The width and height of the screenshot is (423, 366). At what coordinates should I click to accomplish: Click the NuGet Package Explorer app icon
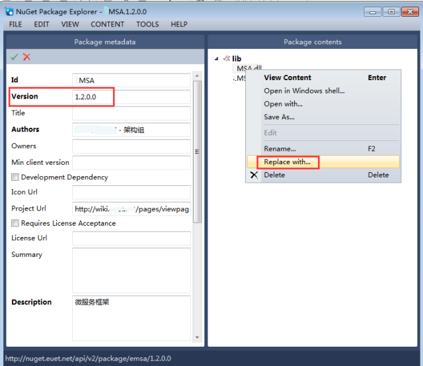click(x=9, y=12)
